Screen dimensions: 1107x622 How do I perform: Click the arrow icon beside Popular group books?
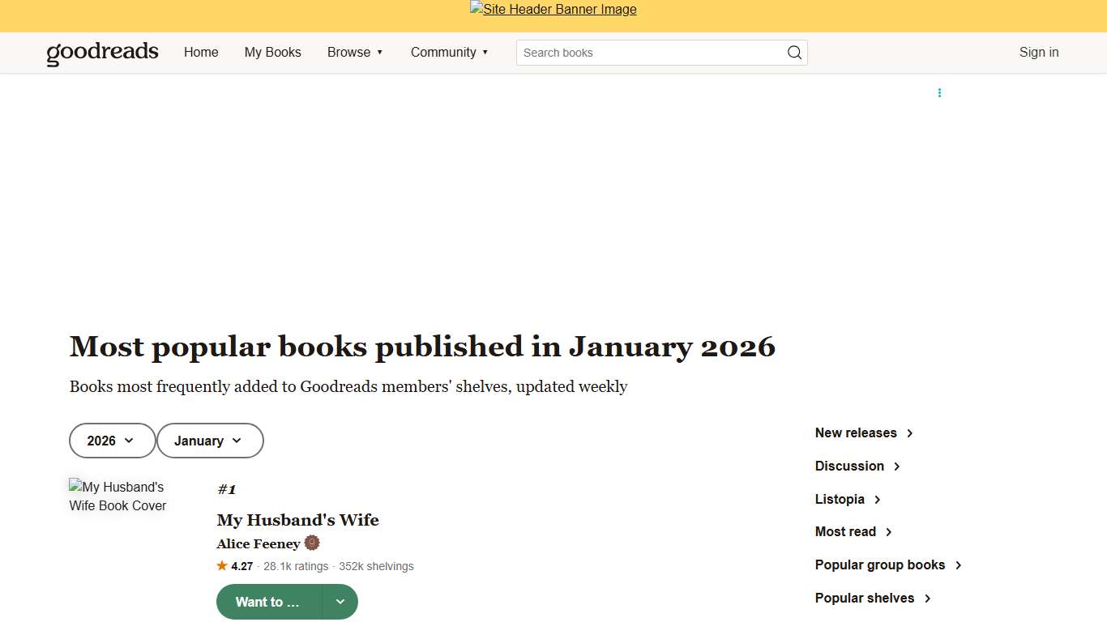point(959,564)
